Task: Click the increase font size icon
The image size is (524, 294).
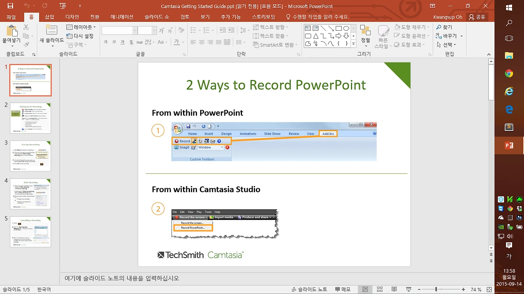Action: click(x=161, y=31)
